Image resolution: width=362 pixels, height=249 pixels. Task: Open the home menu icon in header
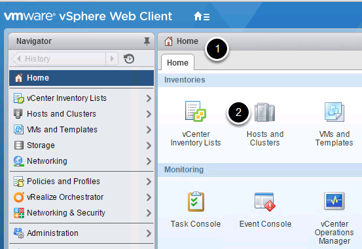pyautogui.click(x=202, y=16)
